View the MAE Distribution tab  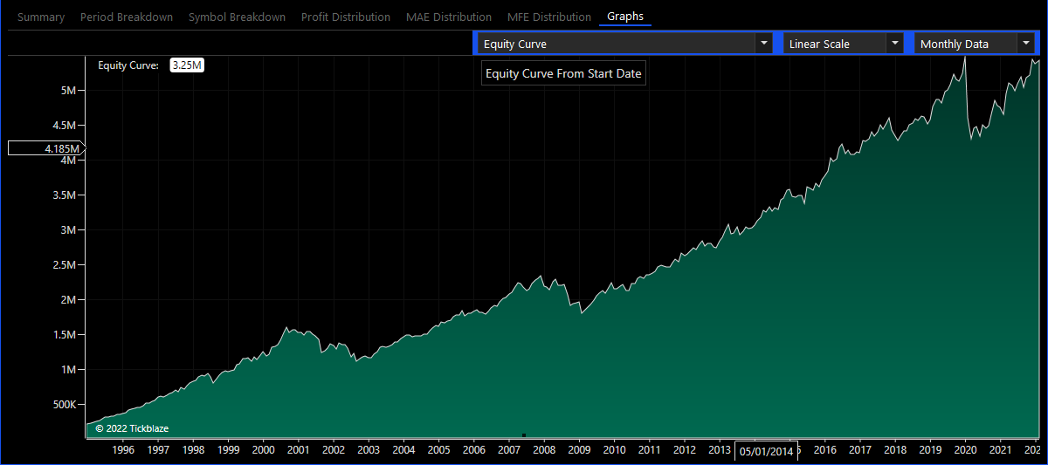coord(449,17)
